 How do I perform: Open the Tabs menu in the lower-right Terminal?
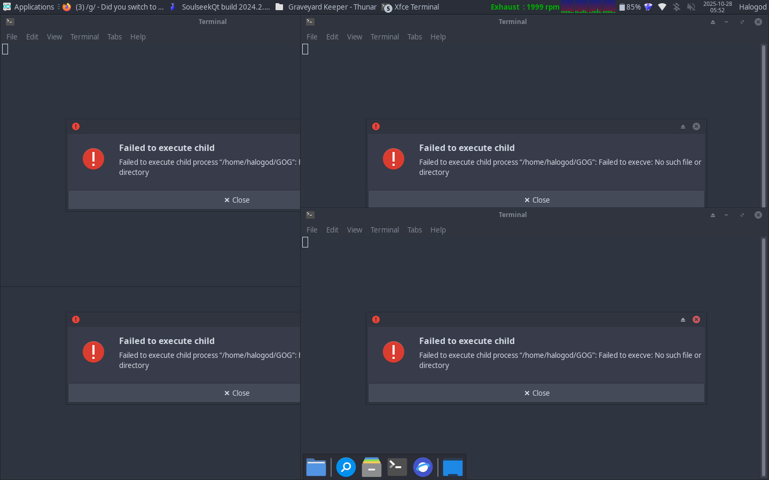pyautogui.click(x=414, y=230)
